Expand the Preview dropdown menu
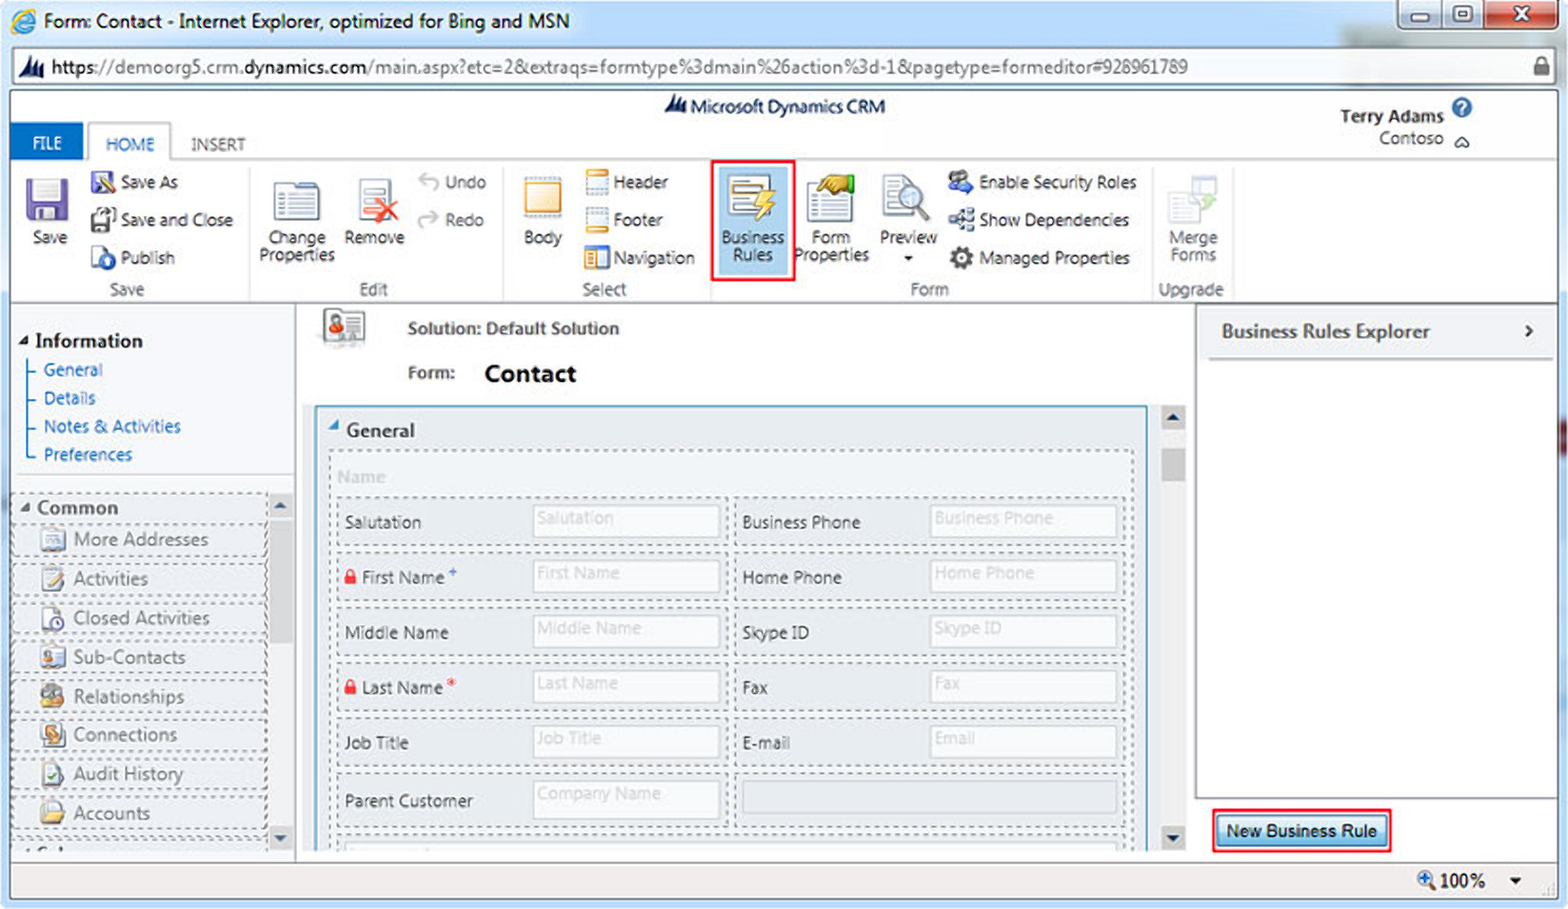Image resolution: width=1568 pixels, height=909 pixels. pyautogui.click(x=907, y=258)
